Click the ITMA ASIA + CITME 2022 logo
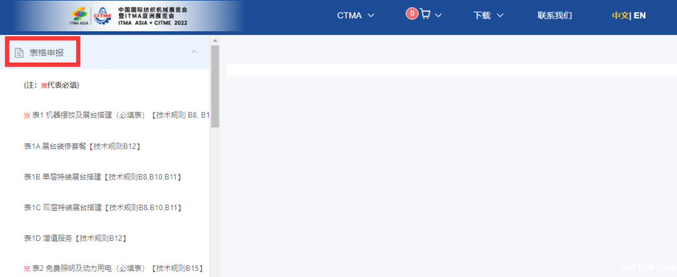The width and height of the screenshot is (677, 277). (129, 17)
